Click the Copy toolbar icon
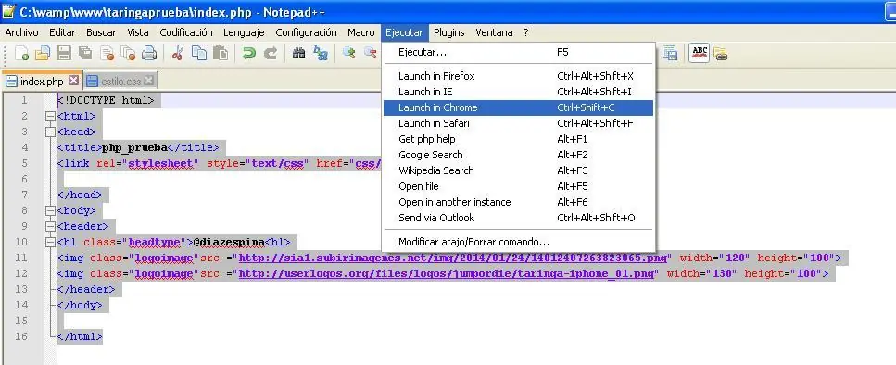Screen dimensions: 896x365 (199, 54)
